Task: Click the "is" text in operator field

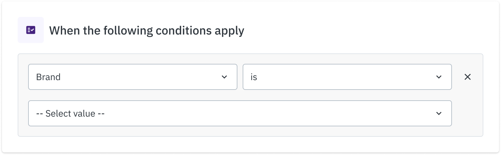Action: coord(254,77)
